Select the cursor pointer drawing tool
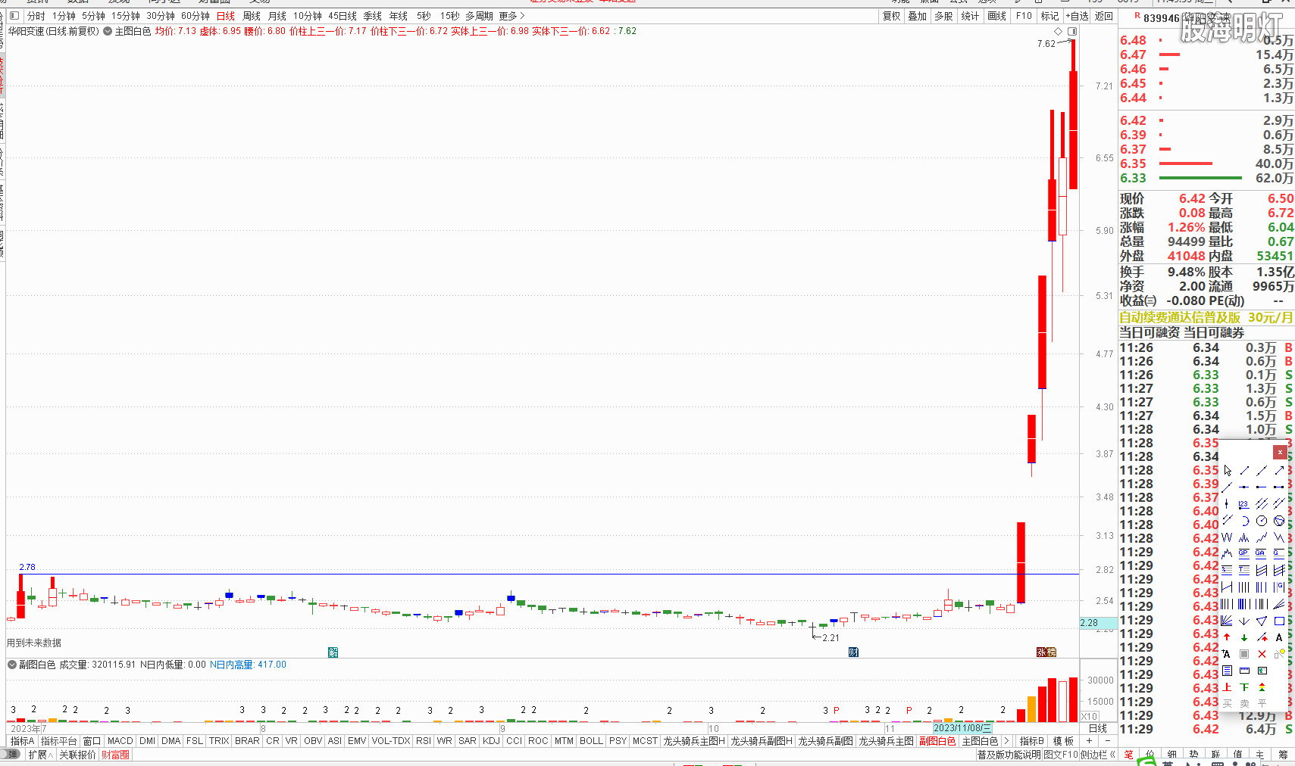 [1228, 471]
